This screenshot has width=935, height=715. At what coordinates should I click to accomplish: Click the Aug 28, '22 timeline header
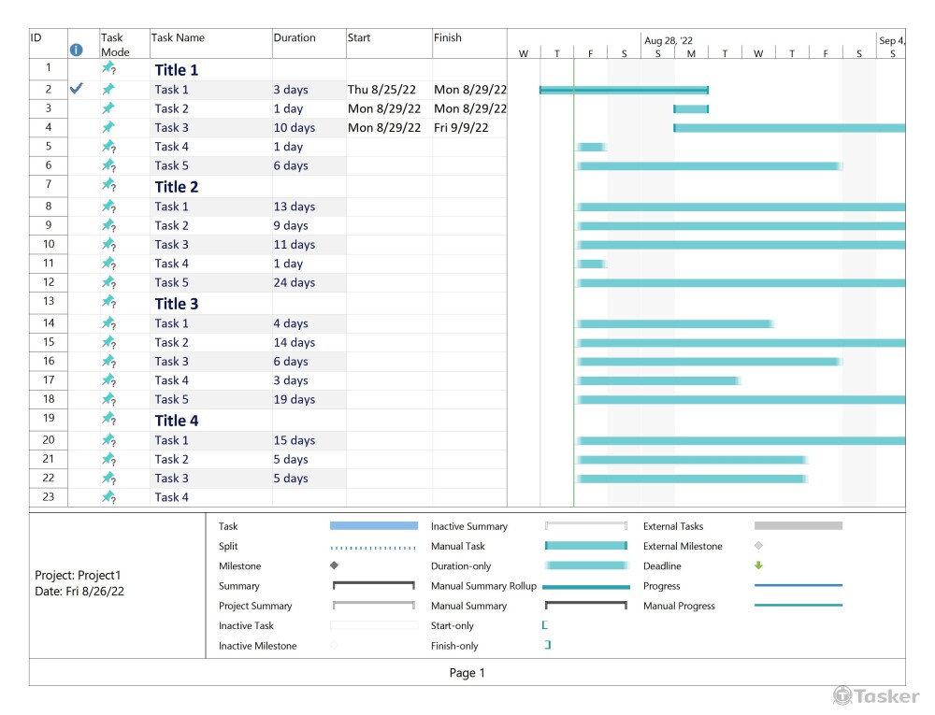coord(669,41)
